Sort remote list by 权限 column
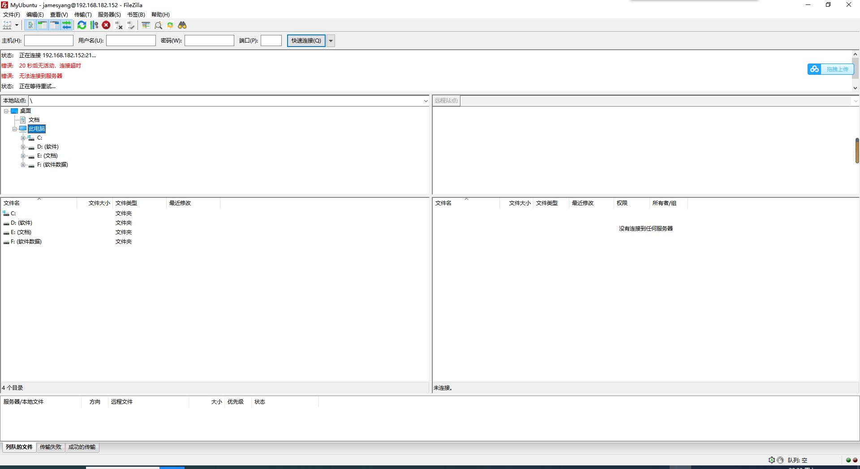The image size is (860, 469). point(632,203)
